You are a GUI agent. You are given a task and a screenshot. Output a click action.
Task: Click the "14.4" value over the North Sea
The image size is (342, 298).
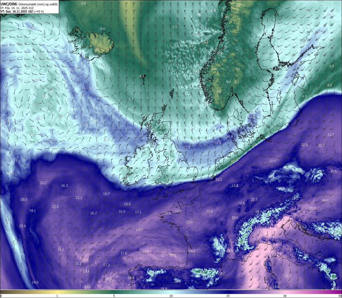(217, 143)
